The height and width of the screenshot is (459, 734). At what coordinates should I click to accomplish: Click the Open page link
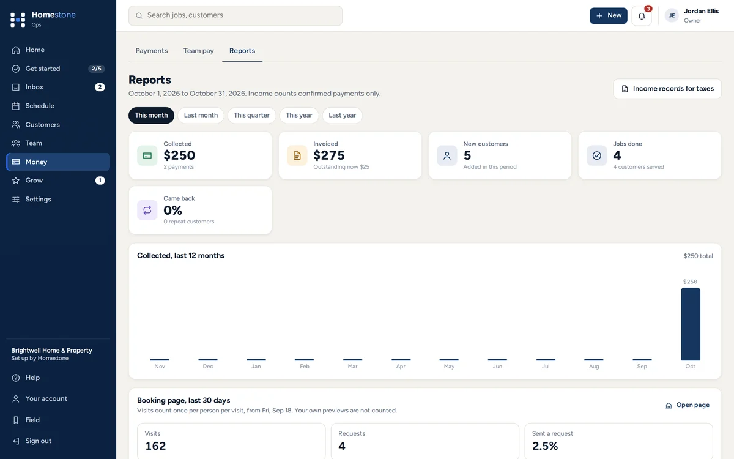click(x=688, y=405)
